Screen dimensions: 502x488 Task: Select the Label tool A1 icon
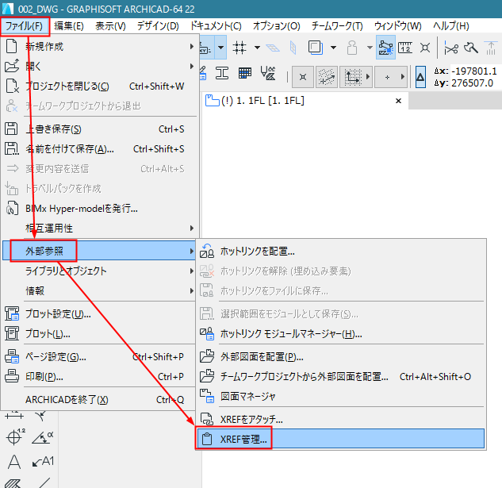[x=43, y=461]
